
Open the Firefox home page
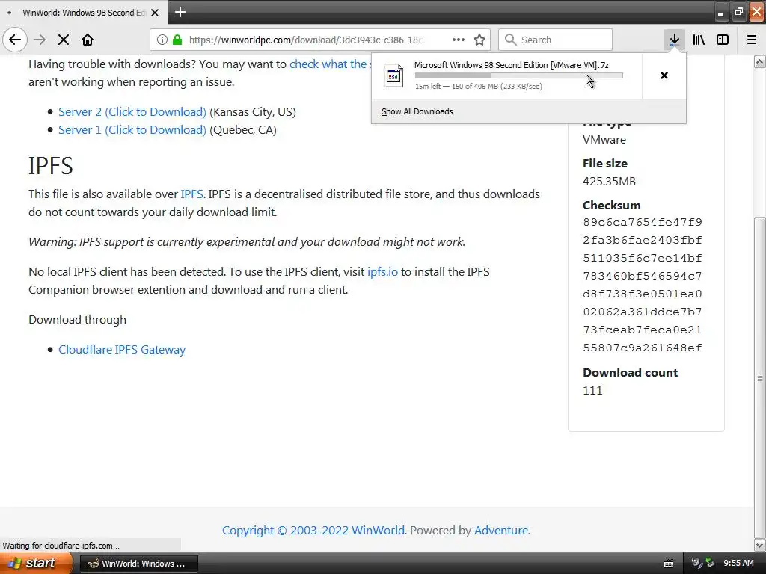[88, 40]
